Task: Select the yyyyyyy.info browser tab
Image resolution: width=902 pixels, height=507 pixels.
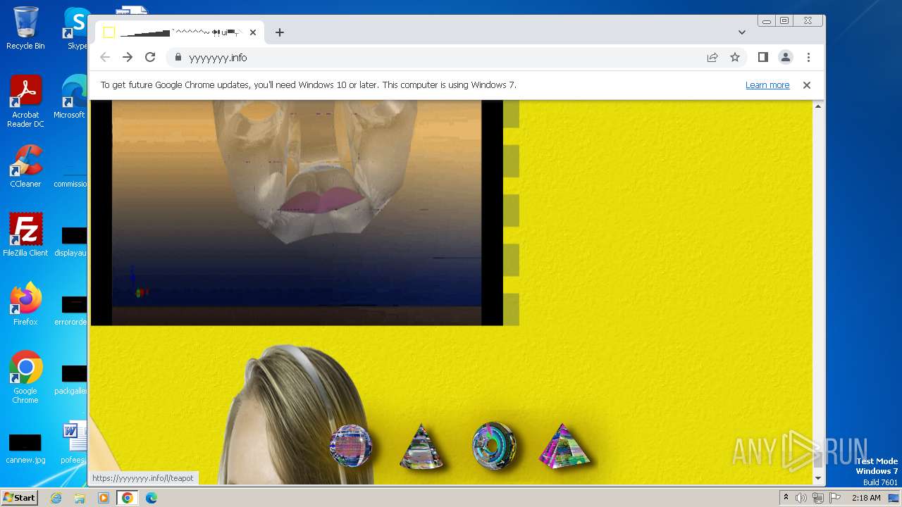Action: pyautogui.click(x=180, y=32)
